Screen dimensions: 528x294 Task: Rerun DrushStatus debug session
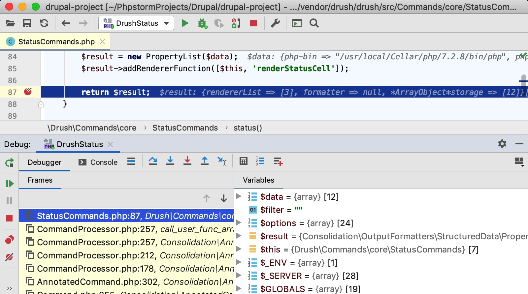coord(10,162)
